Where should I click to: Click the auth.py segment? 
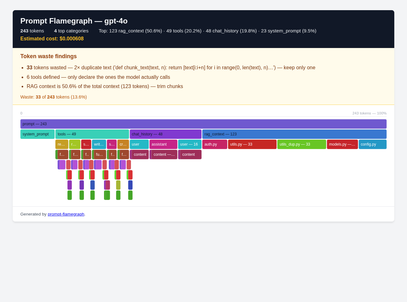tap(215, 144)
